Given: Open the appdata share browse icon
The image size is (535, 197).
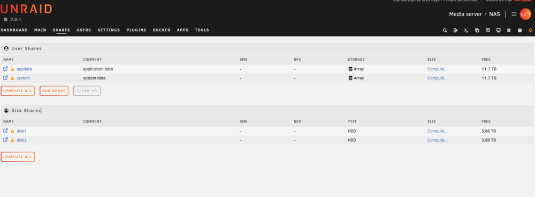Looking at the screenshot, I should 5,69.
